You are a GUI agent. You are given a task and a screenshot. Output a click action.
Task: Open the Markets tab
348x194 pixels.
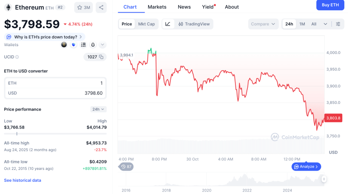pos(157,7)
